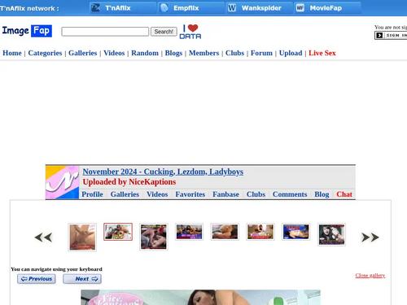Switch to the Favorites tab
Viewport: 407px width, 305px height.
[x=190, y=194]
